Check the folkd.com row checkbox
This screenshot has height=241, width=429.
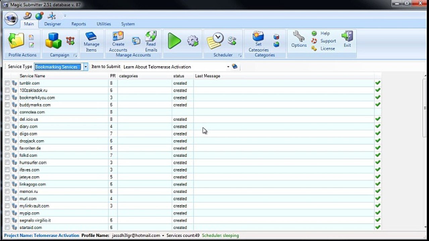pos(7,155)
